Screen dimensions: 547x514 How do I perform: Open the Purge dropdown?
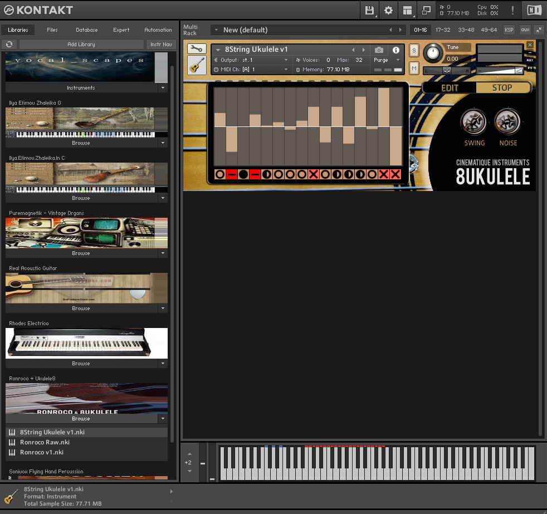pos(387,60)
